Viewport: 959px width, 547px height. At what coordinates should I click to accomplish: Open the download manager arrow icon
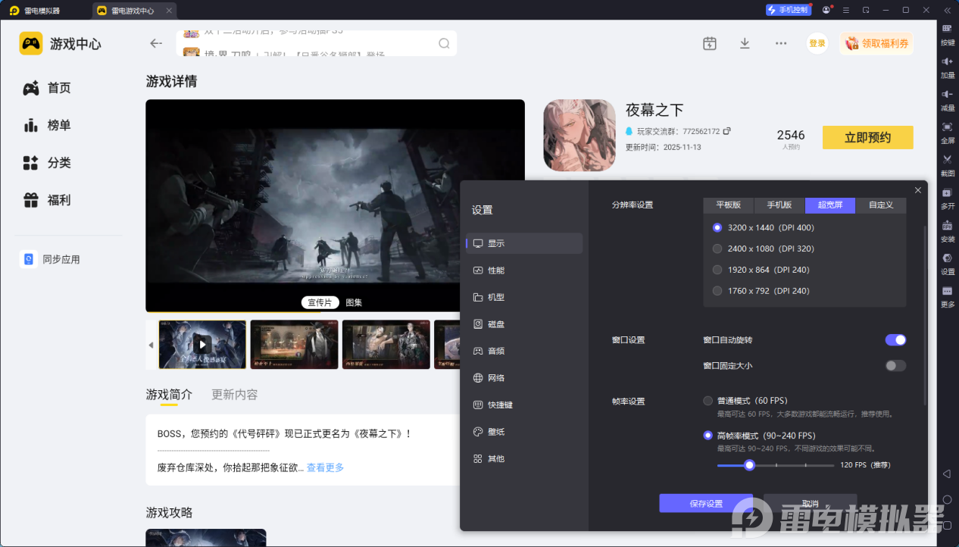click(x=745, y=43)
